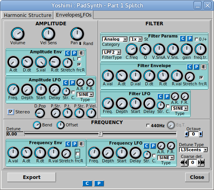
Task: Open the L35cents Detune Type dropdown
Action: (x=194, y=150)
